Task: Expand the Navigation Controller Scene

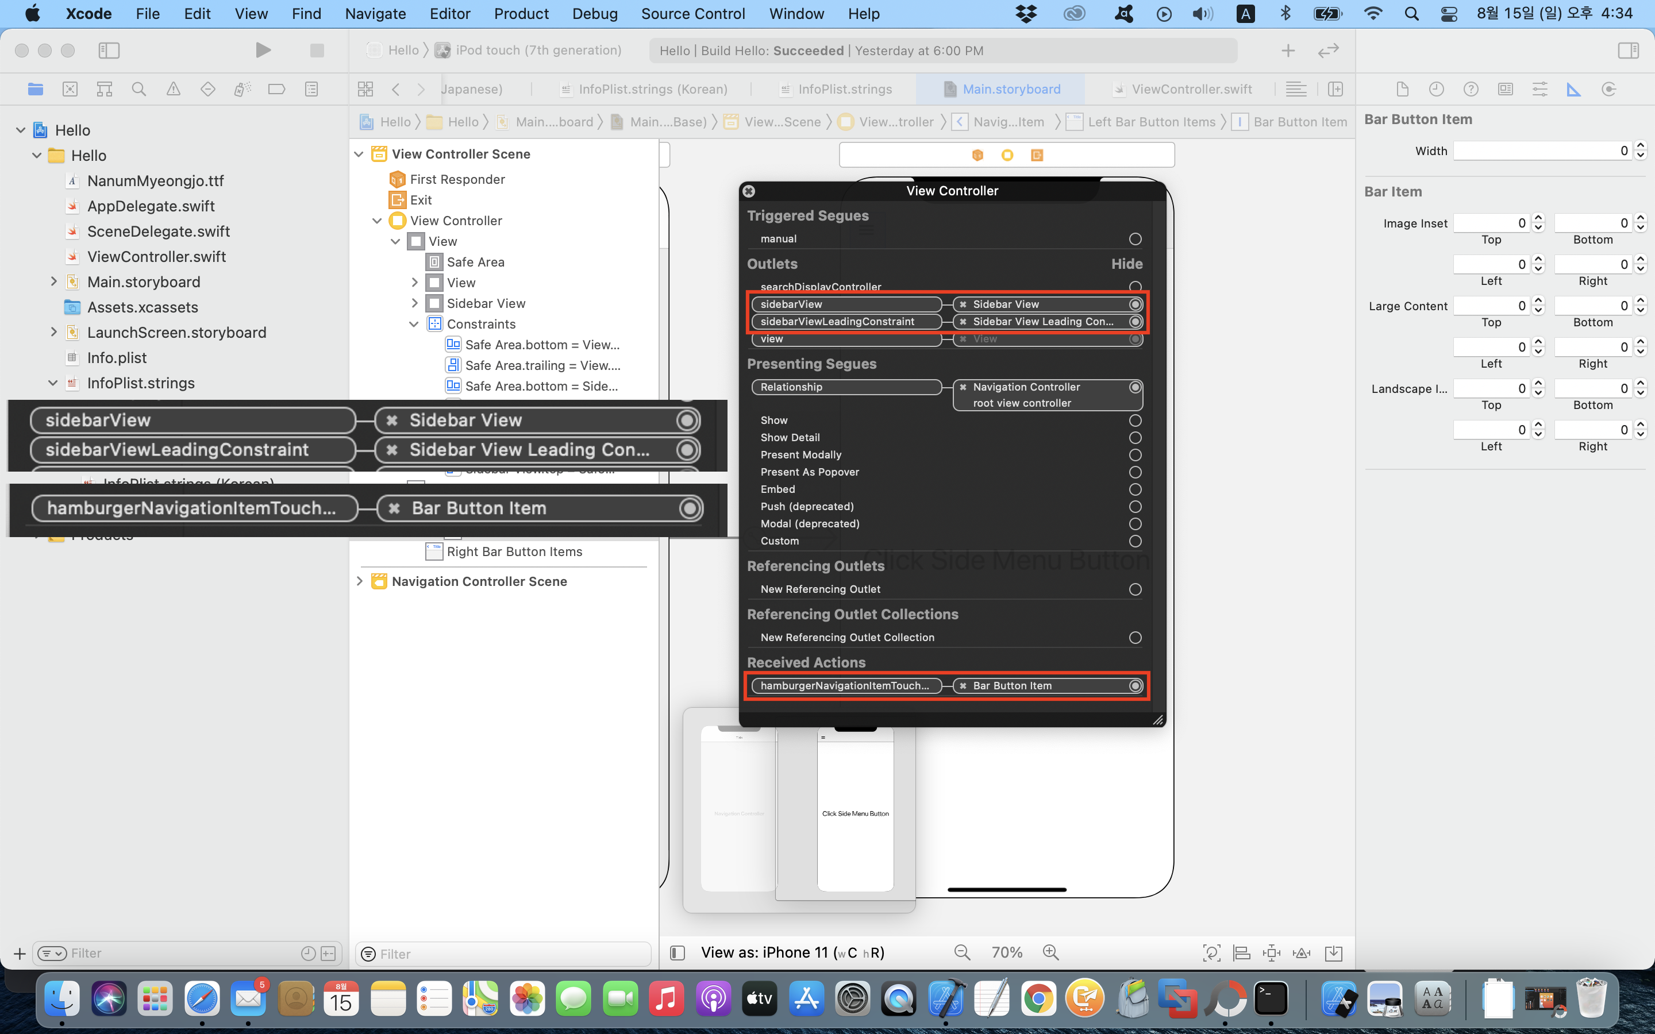Action: click(x=360, y=581)
